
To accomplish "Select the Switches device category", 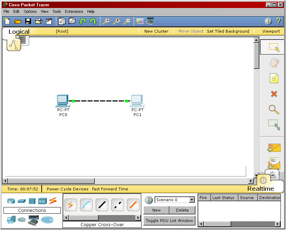I will tap(22, 201).
